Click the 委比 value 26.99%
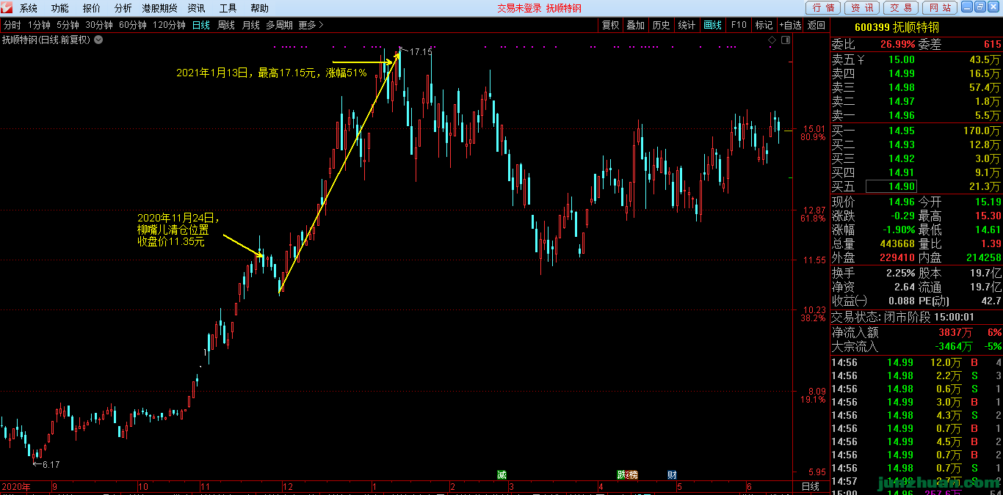 tap(897, 44)
